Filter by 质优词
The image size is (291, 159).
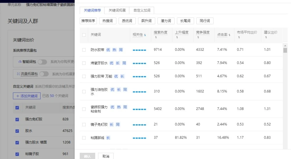[127, 21]
